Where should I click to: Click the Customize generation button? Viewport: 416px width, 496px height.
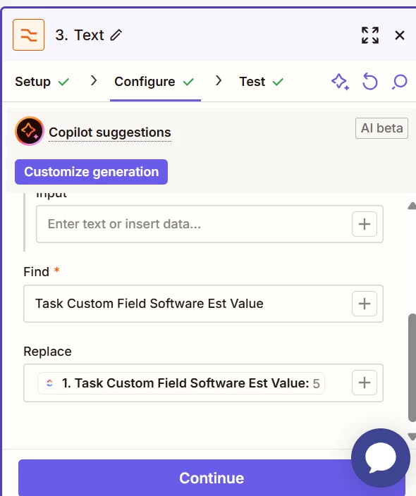click(x=91, y=172)
